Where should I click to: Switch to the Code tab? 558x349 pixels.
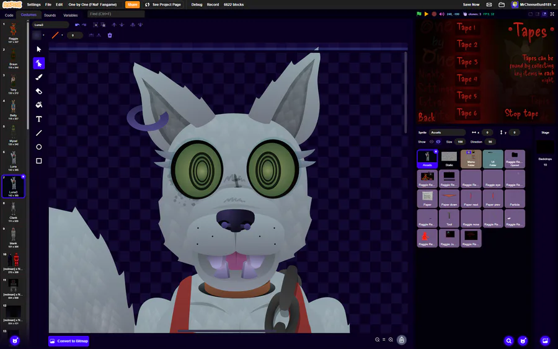(x=9, y=15)
